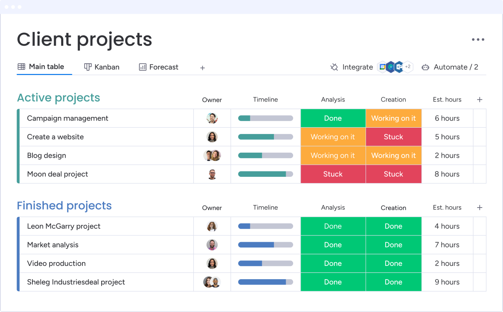This screenshot has height=312, width=503.
Task: Add column to Active projects table
Action: coord(480,99)
